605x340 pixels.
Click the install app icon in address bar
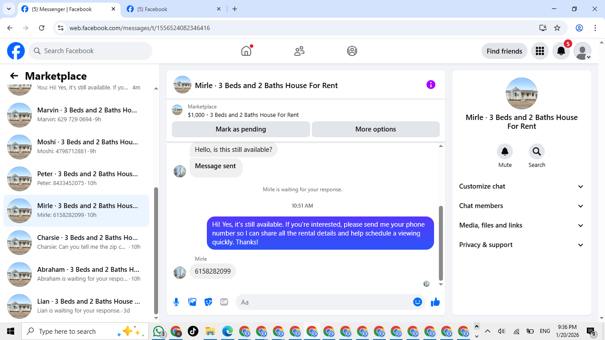(543, 28)
